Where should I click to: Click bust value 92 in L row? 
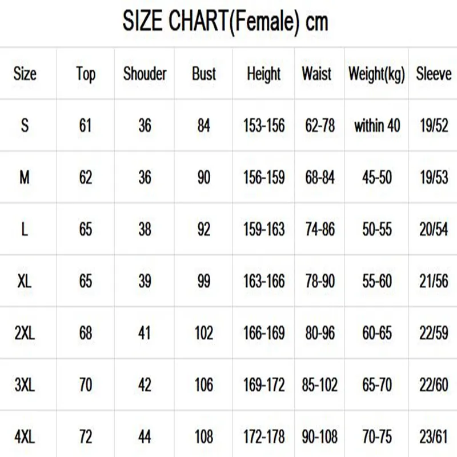click(204, 229)
